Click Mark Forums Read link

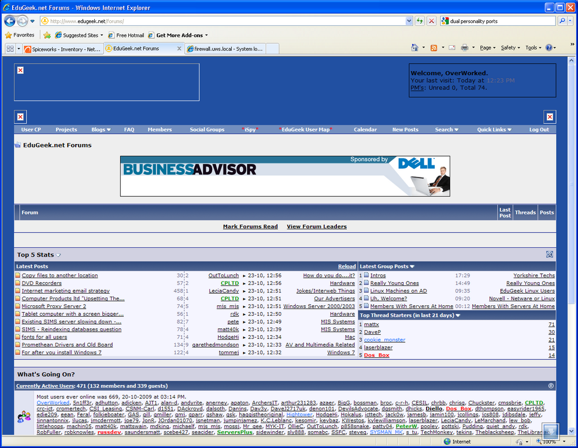250,227
